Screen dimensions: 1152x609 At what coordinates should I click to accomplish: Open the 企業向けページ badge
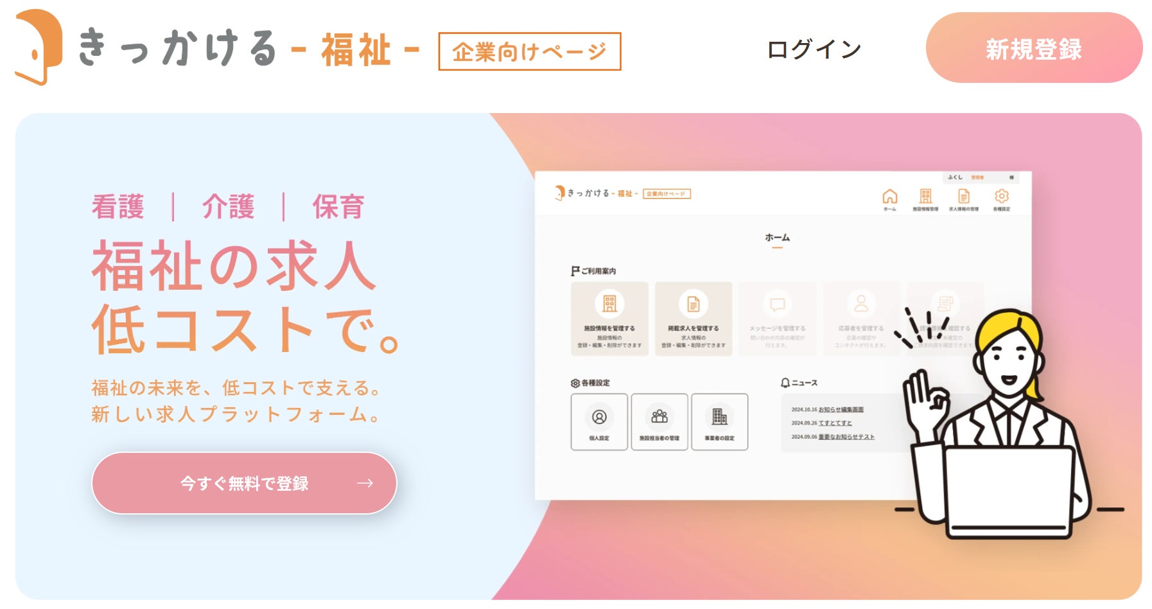tap(530, 51)
